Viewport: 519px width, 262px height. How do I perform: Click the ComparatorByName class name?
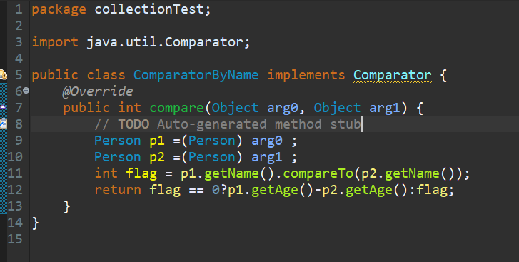click(x=196, y=75)
